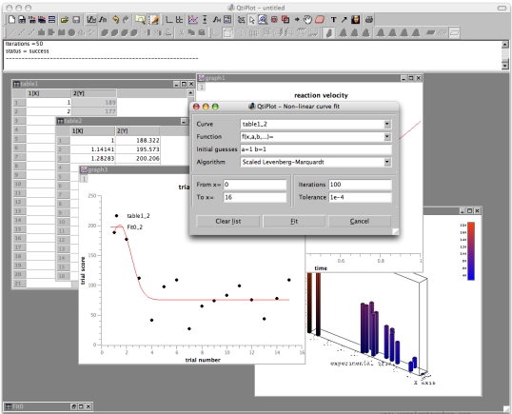Click the toolbar toggle pill in title bar
Image resolution: width=512 pixels, height=414 pixels.
coord(502,8)
